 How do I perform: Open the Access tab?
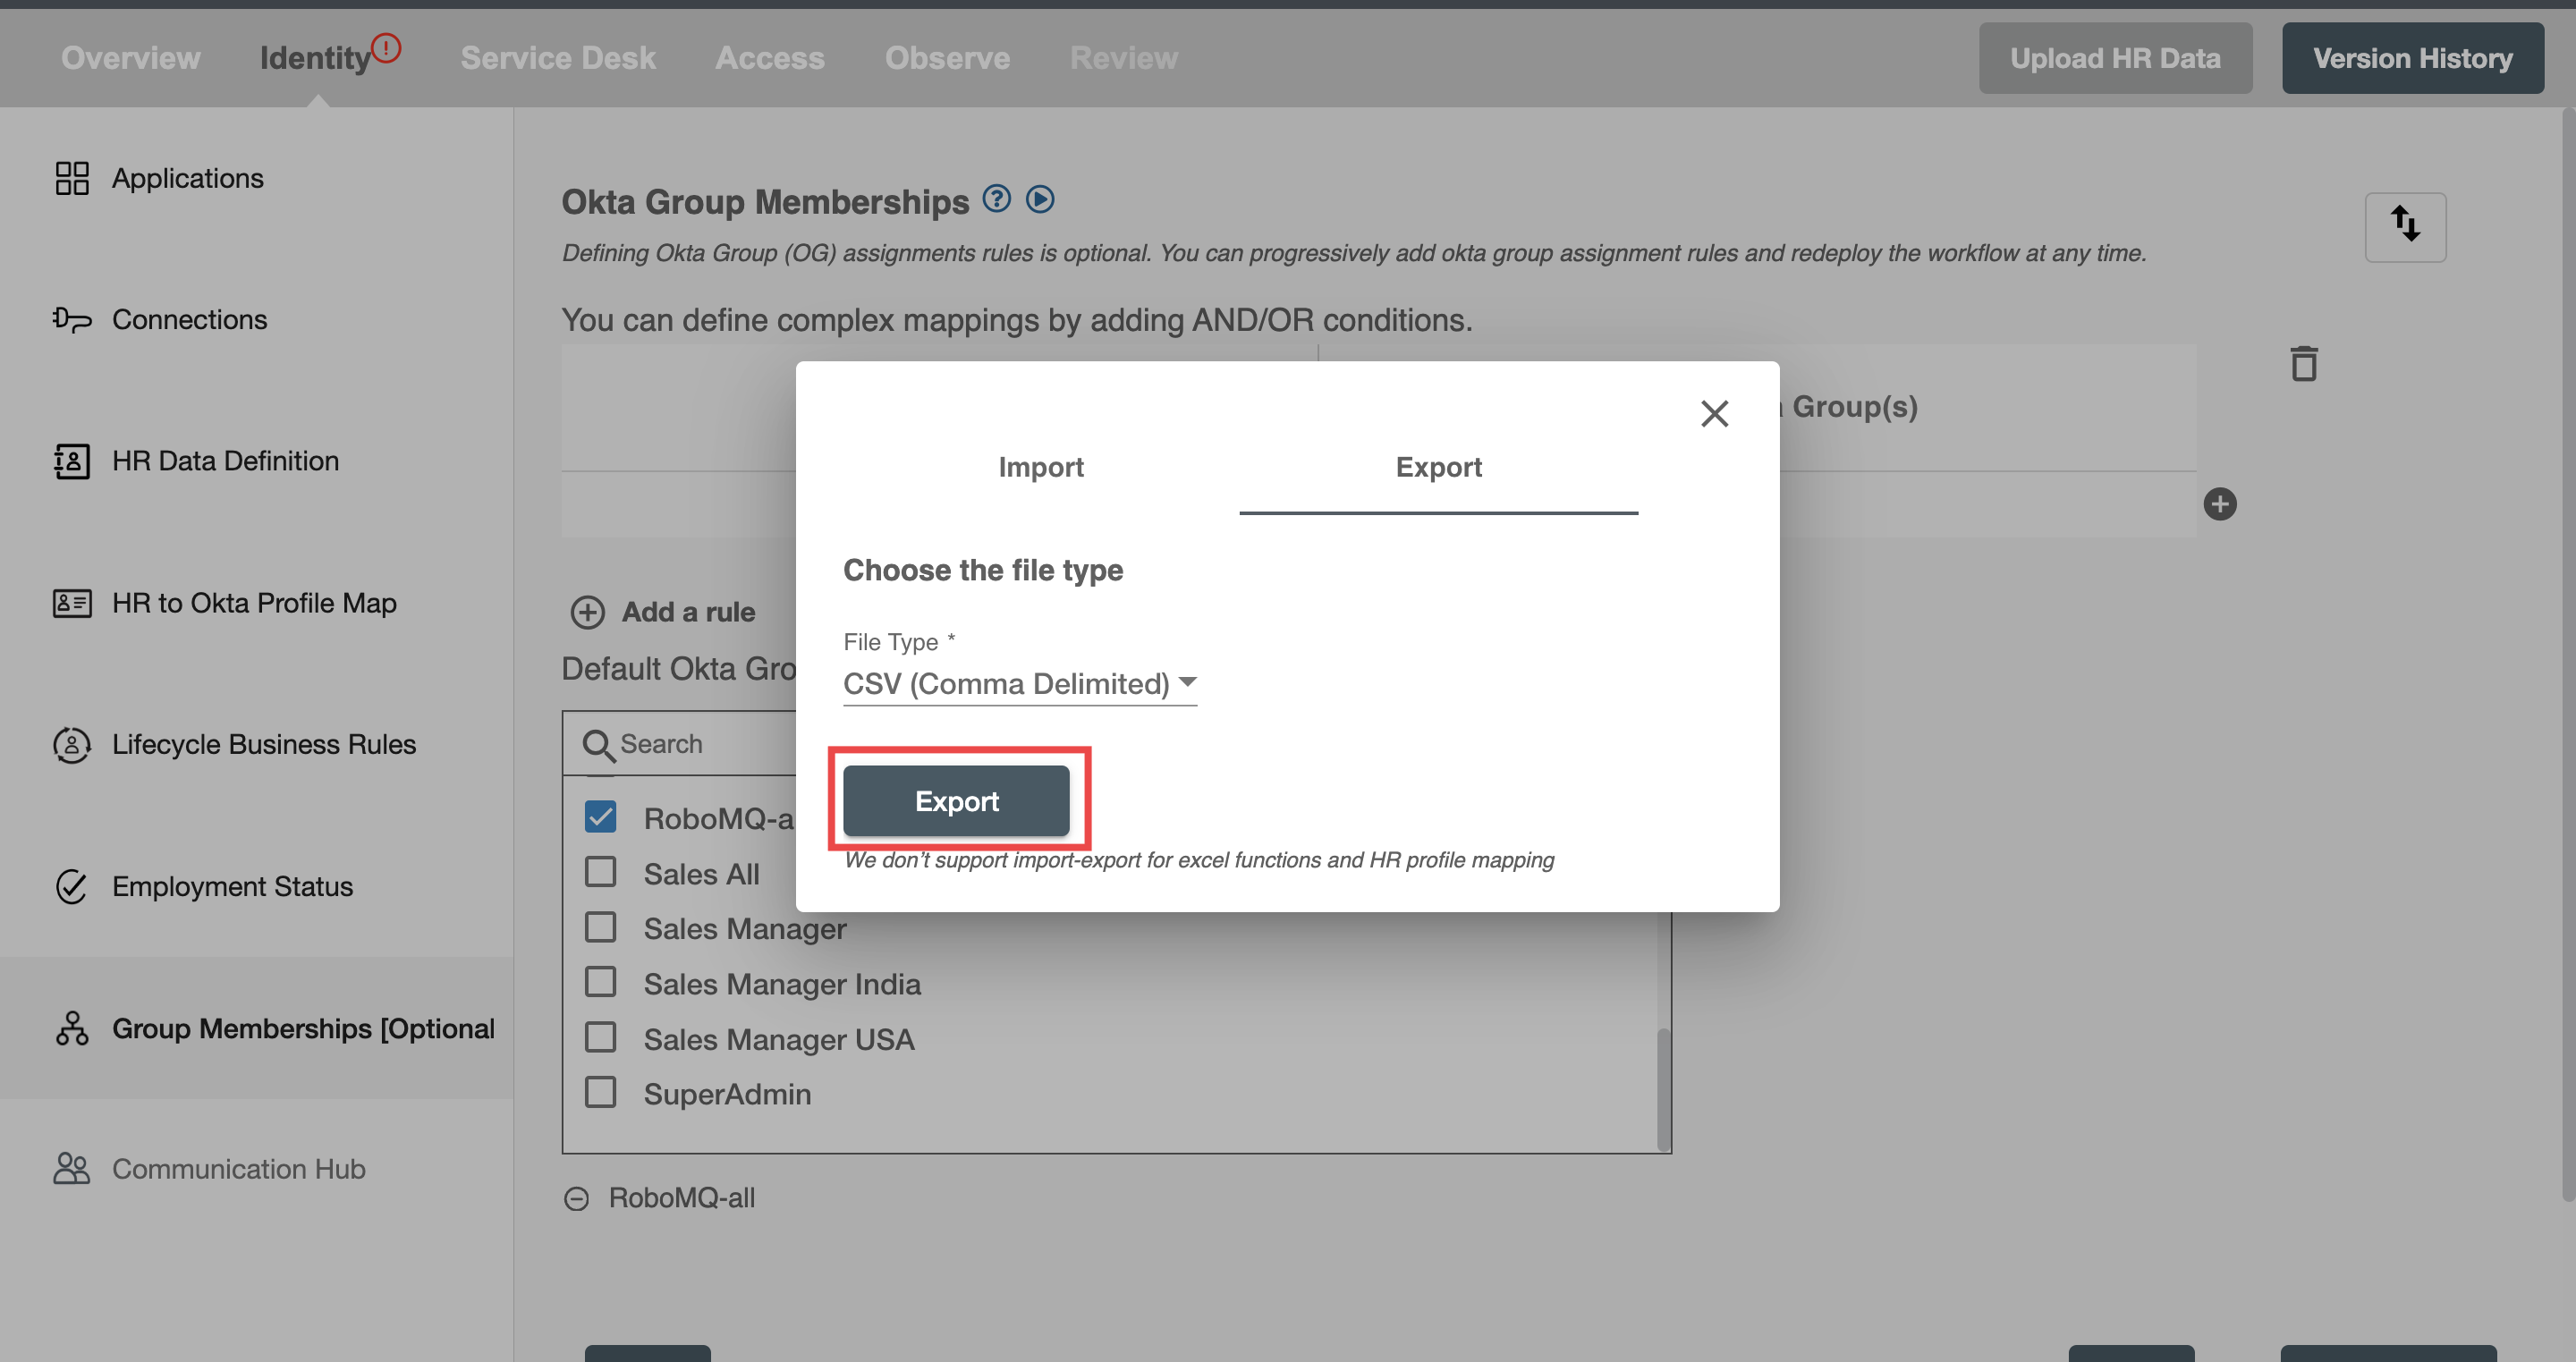point(770,58)
